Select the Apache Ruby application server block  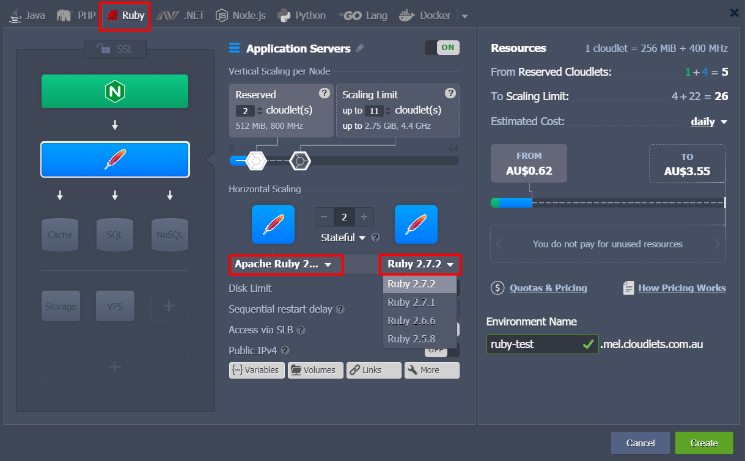click(x=115, y=159)
